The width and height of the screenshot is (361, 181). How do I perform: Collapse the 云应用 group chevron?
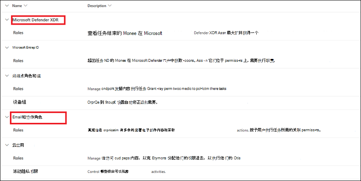pos(7,145)
